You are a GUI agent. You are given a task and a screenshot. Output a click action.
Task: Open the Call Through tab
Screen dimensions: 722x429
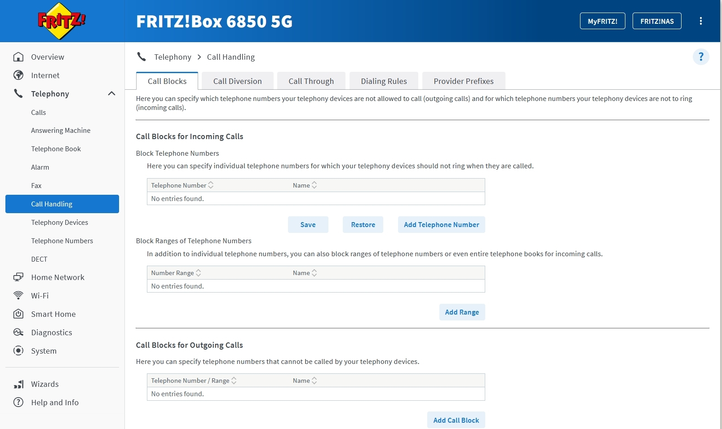[311, 81]
